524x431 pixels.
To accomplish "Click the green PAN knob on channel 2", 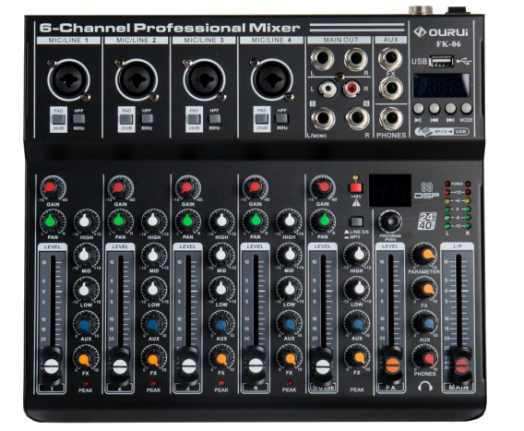I will click(x=120, y=221).
